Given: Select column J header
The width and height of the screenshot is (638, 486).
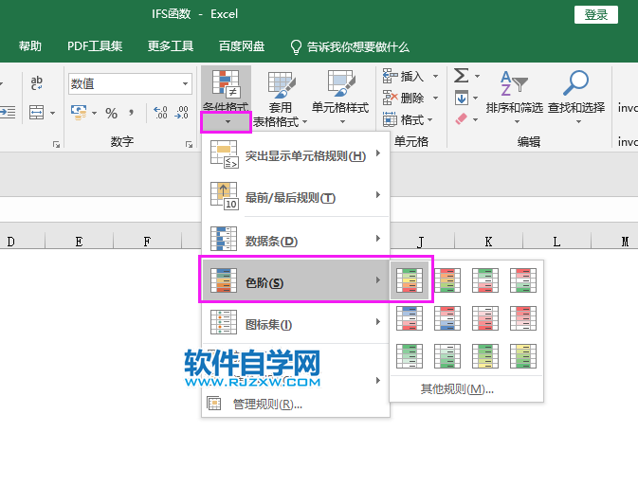Looking at the screenshot, I should pyautogui.click(x=420, y=242).
